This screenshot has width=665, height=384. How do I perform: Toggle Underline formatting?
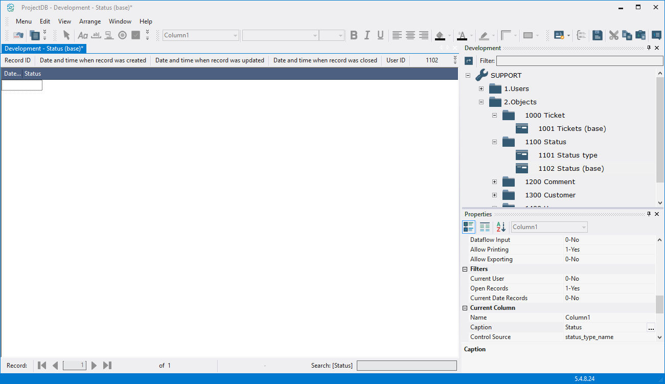pyautogui.click(x=380, y=35)
